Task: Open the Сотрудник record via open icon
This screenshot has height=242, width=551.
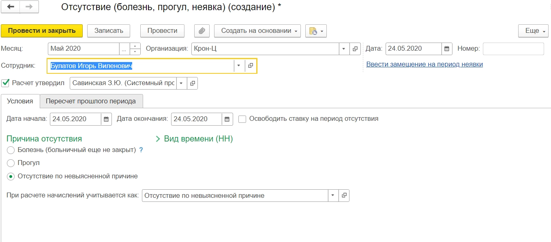Action: [x=251, y=66]
